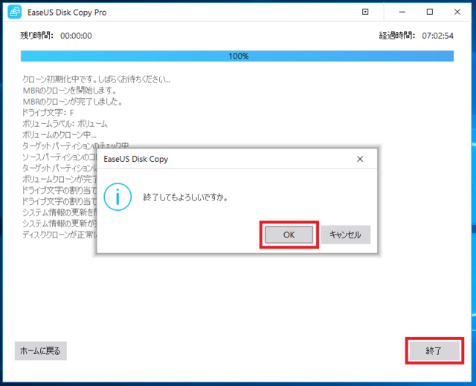Click the キャンセル button in dialog
Screen dimensions: 476x386
[345, 235]
